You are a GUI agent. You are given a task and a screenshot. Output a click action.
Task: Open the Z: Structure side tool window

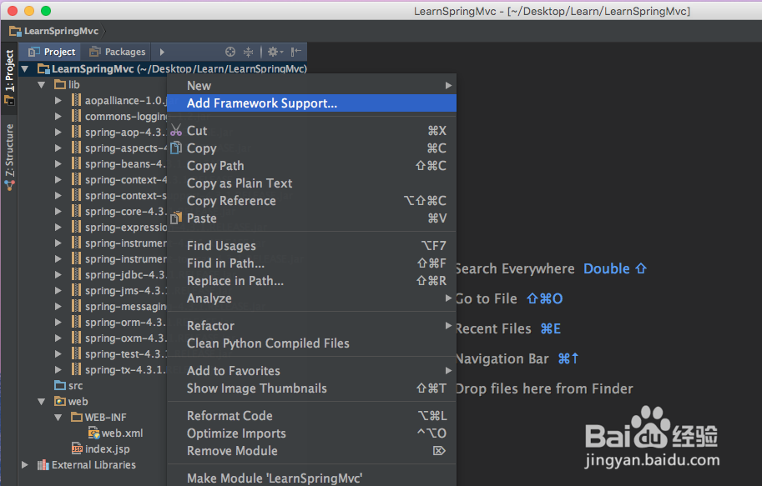point(10,157)
